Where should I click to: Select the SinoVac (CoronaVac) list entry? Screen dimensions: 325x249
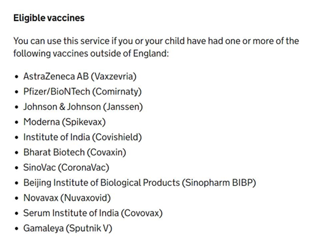pyautogui.click(x=66, y=167)
